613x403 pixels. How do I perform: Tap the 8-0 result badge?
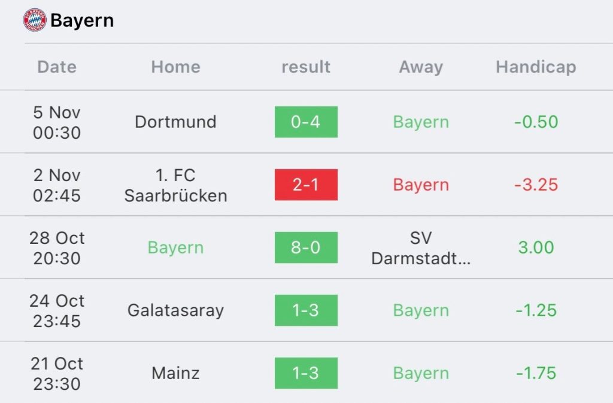306,248
